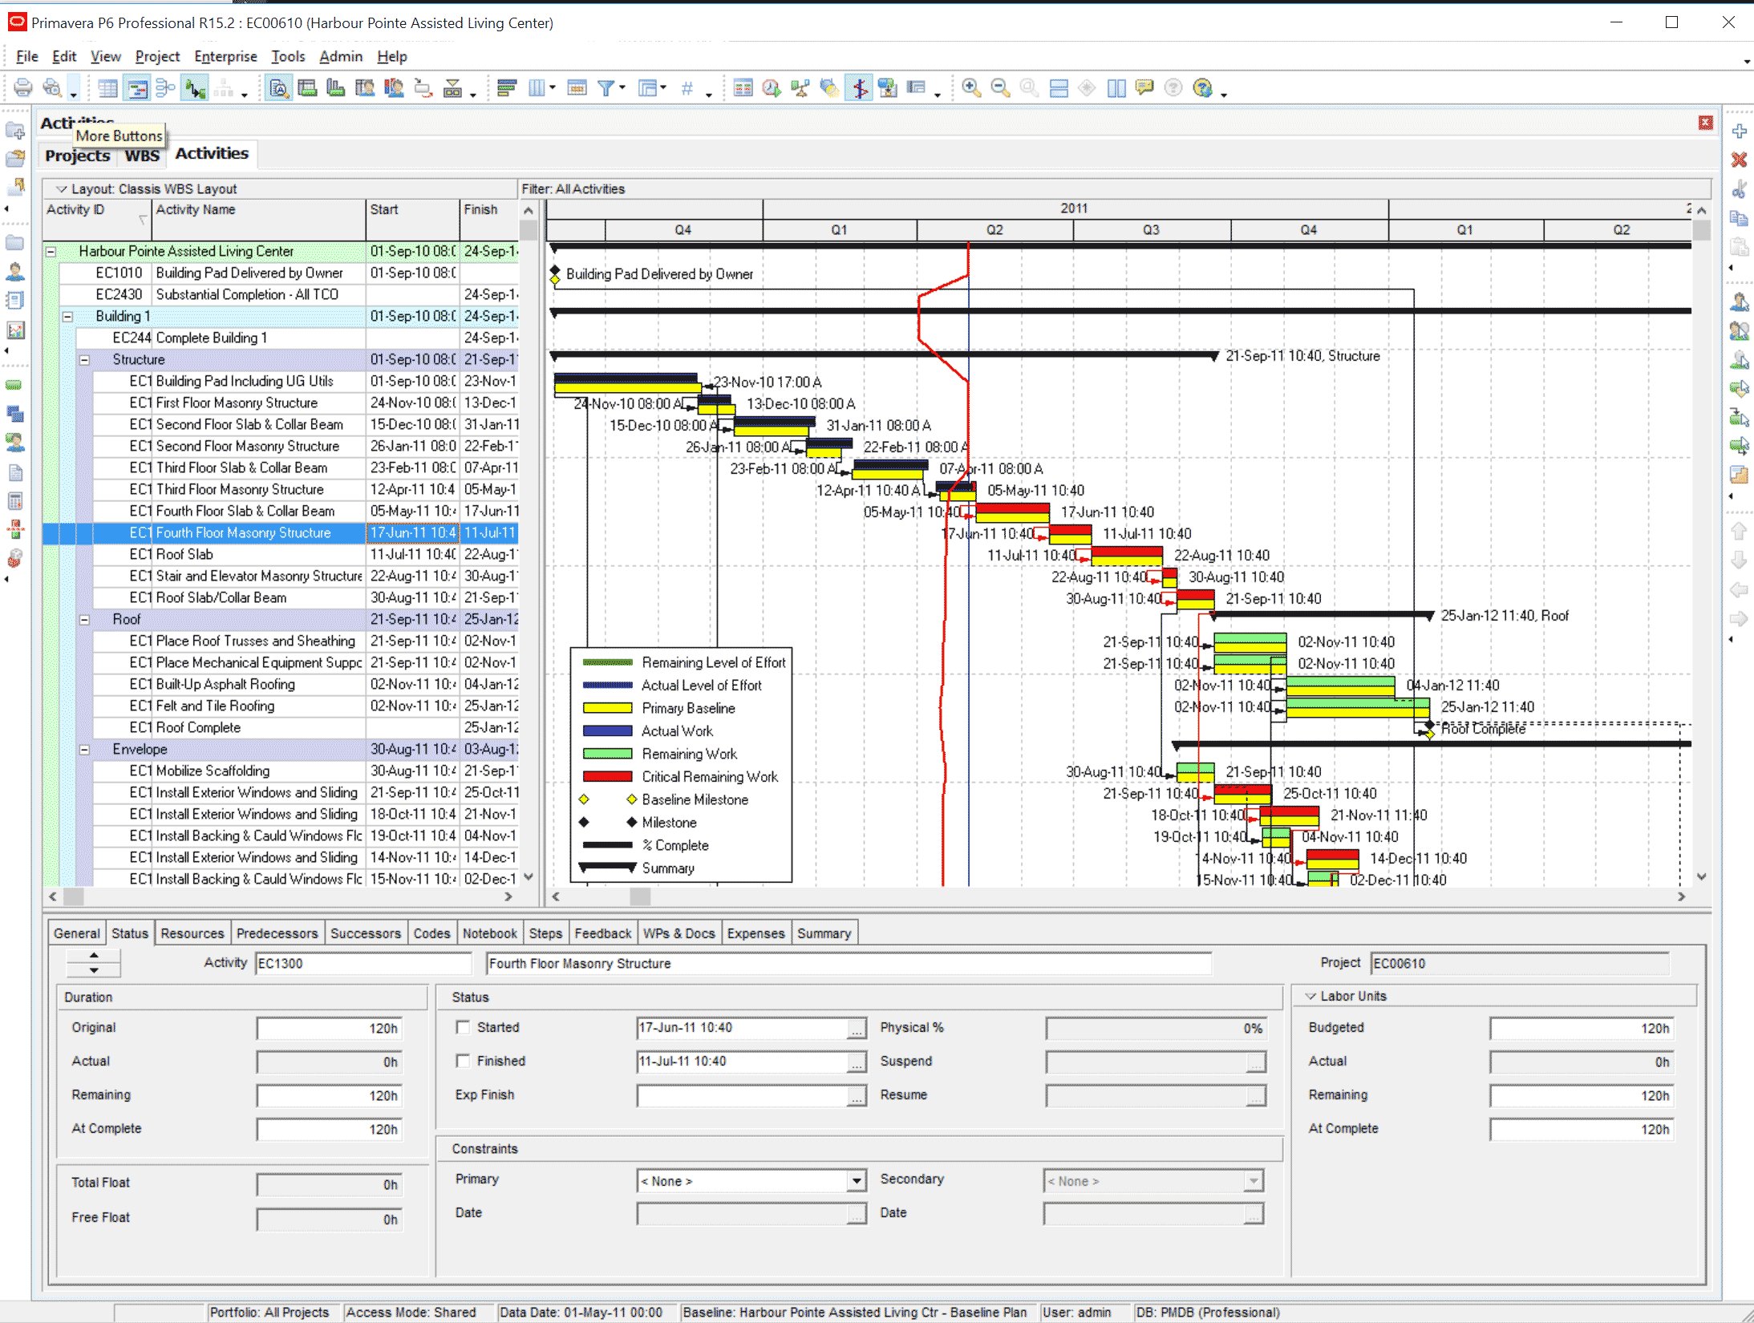Click the Zoom In magnifier icon

[971, 88]
